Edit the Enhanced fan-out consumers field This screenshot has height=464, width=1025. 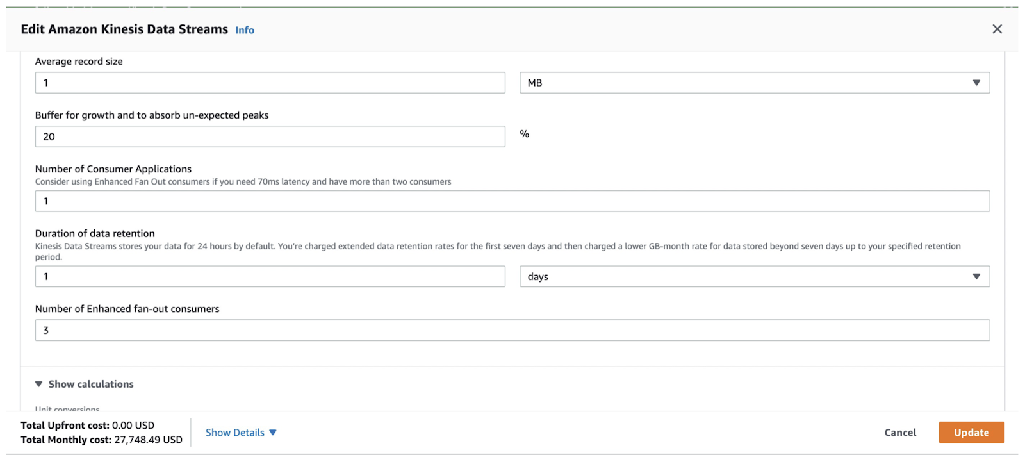click(x=512, y=331)
